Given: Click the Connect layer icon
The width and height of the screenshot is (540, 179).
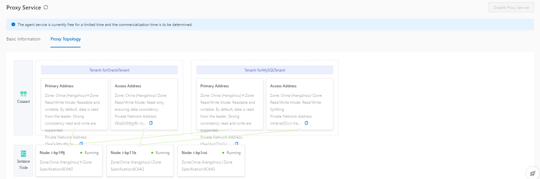Looking at the screenshot, I should pyautogui.click(x=23, y=94).
